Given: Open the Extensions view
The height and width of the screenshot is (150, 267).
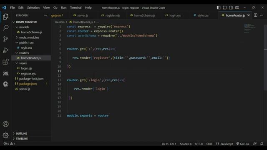Looking at the screenshot, I should pyautogui.click(x=5, y=62).
